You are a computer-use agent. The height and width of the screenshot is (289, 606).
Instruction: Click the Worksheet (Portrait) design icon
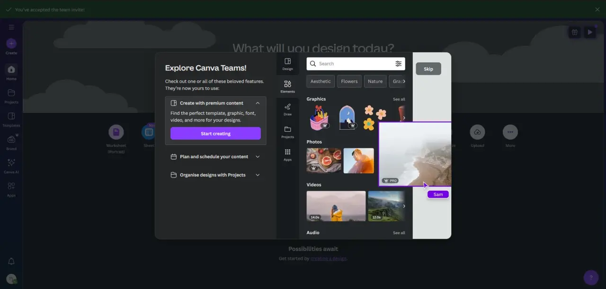(x=116, y=132)
